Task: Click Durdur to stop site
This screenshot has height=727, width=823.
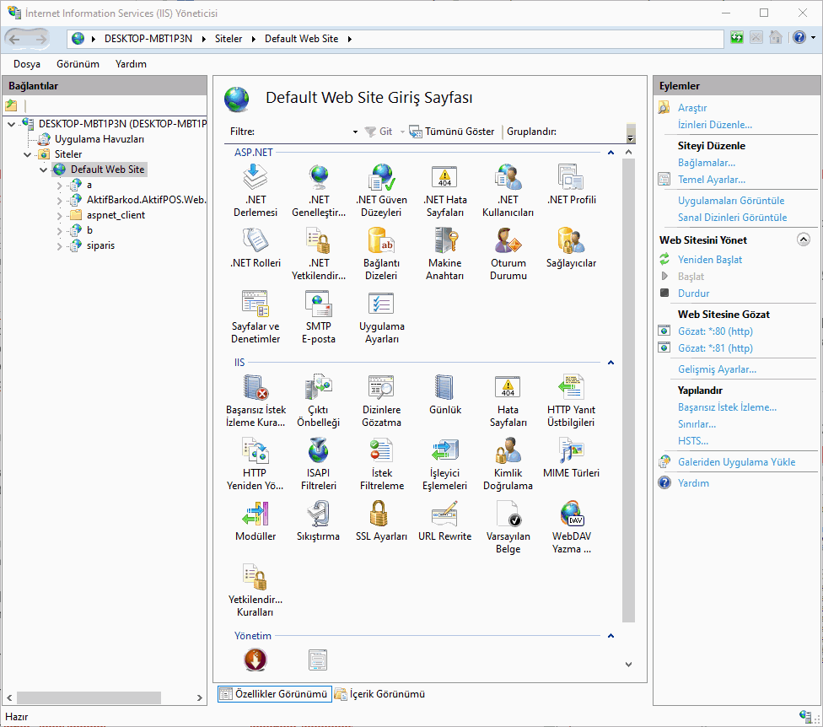Action: coord(693,293)
